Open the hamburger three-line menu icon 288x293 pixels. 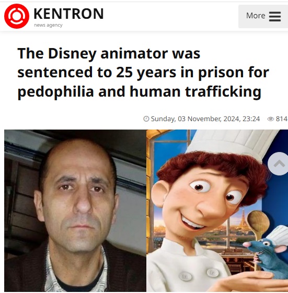[x=275, y=16]
